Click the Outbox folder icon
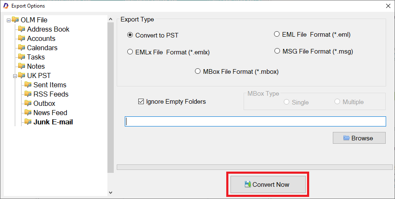 pyautogui.click(x=28, y=103)
